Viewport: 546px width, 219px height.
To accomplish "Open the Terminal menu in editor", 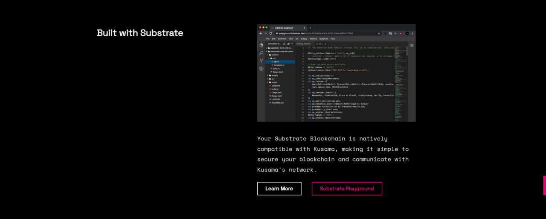I will [313, 39].
